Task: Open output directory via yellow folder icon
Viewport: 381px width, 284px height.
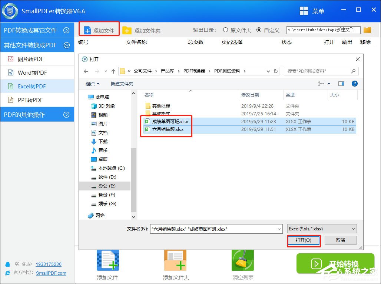Action: point(367,30)
